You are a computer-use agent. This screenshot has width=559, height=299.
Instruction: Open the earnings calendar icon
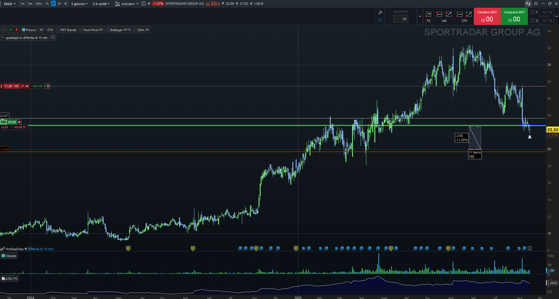pyautogui.click(x=53, y=37)
